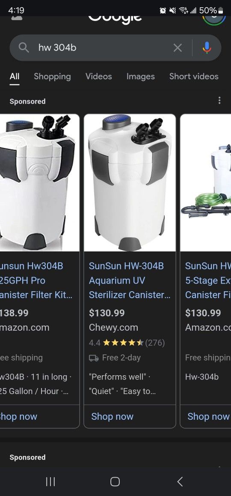Tap the Android back navigation icon

coord(180,481)
